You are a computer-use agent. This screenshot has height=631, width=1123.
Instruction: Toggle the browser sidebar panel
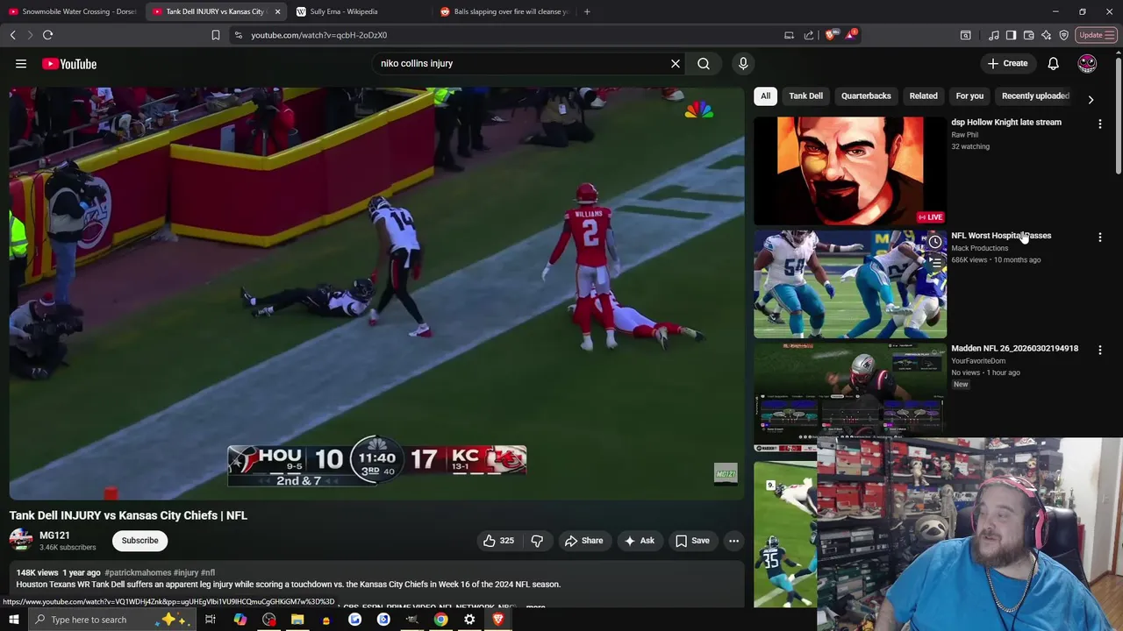[x=1011, y=35]
